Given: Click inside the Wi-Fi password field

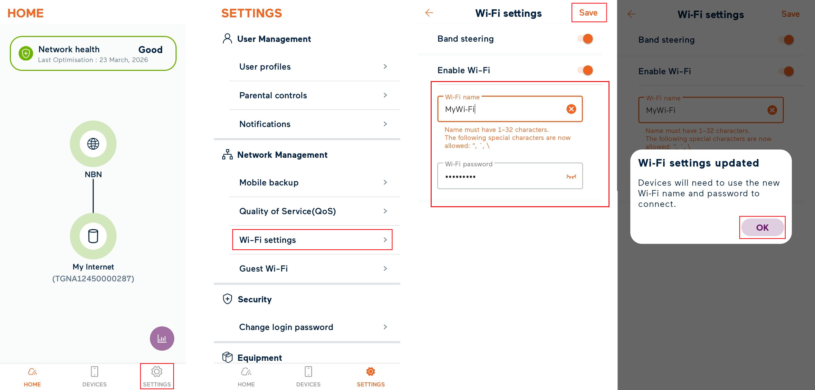Looking at the screenshot, I should 501,176.
